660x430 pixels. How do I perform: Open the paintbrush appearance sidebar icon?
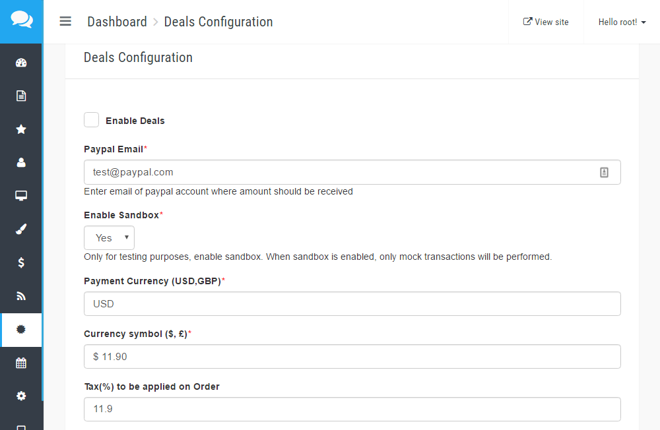click(x=21, y=230)
